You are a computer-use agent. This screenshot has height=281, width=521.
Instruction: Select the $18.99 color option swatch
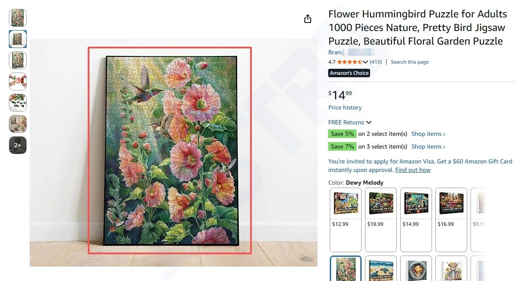coord(381,219)
